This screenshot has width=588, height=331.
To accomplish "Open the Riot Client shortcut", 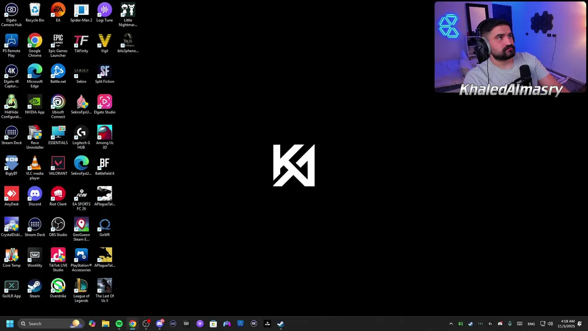I will click(x=58, y=196).
